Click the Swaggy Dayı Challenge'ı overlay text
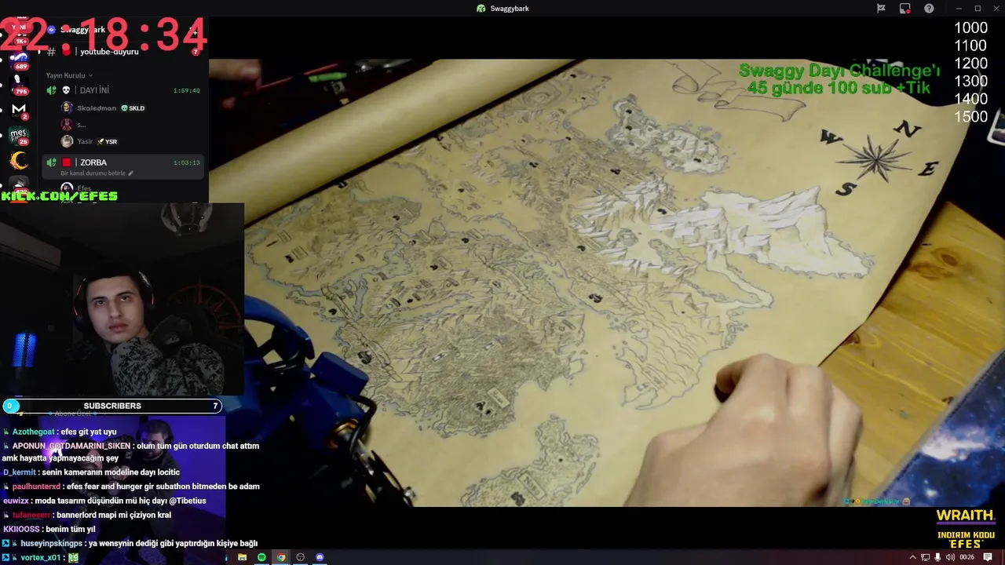 pos(839,71)
